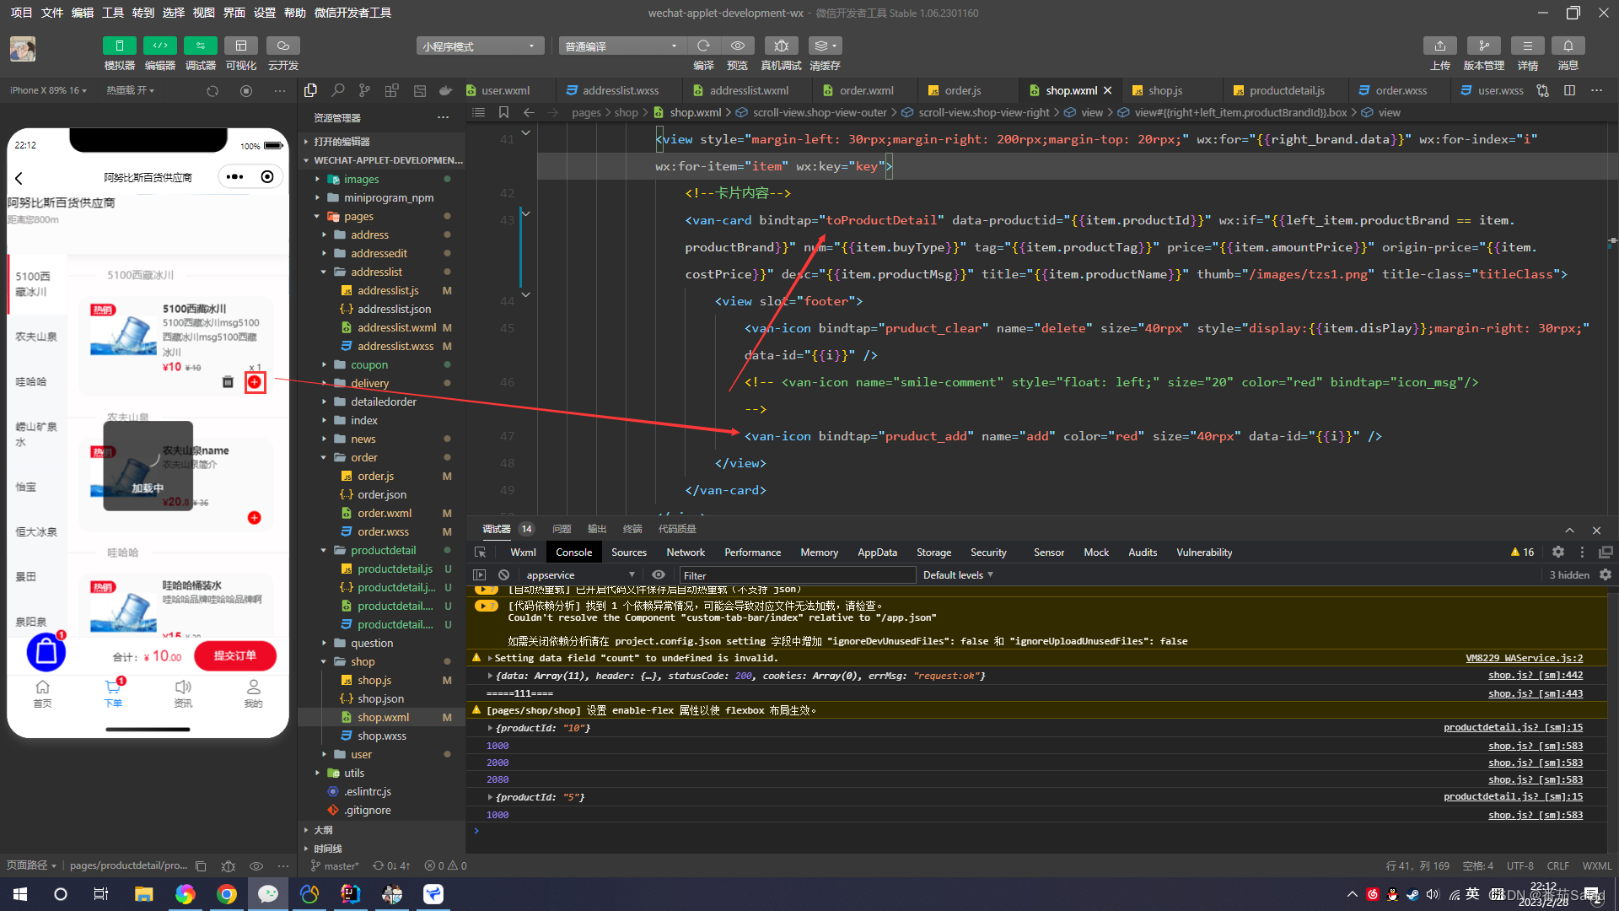Click the compile/build icon in toolbar
Viewport: 1619px width, 911px height.
click(702, 45)
